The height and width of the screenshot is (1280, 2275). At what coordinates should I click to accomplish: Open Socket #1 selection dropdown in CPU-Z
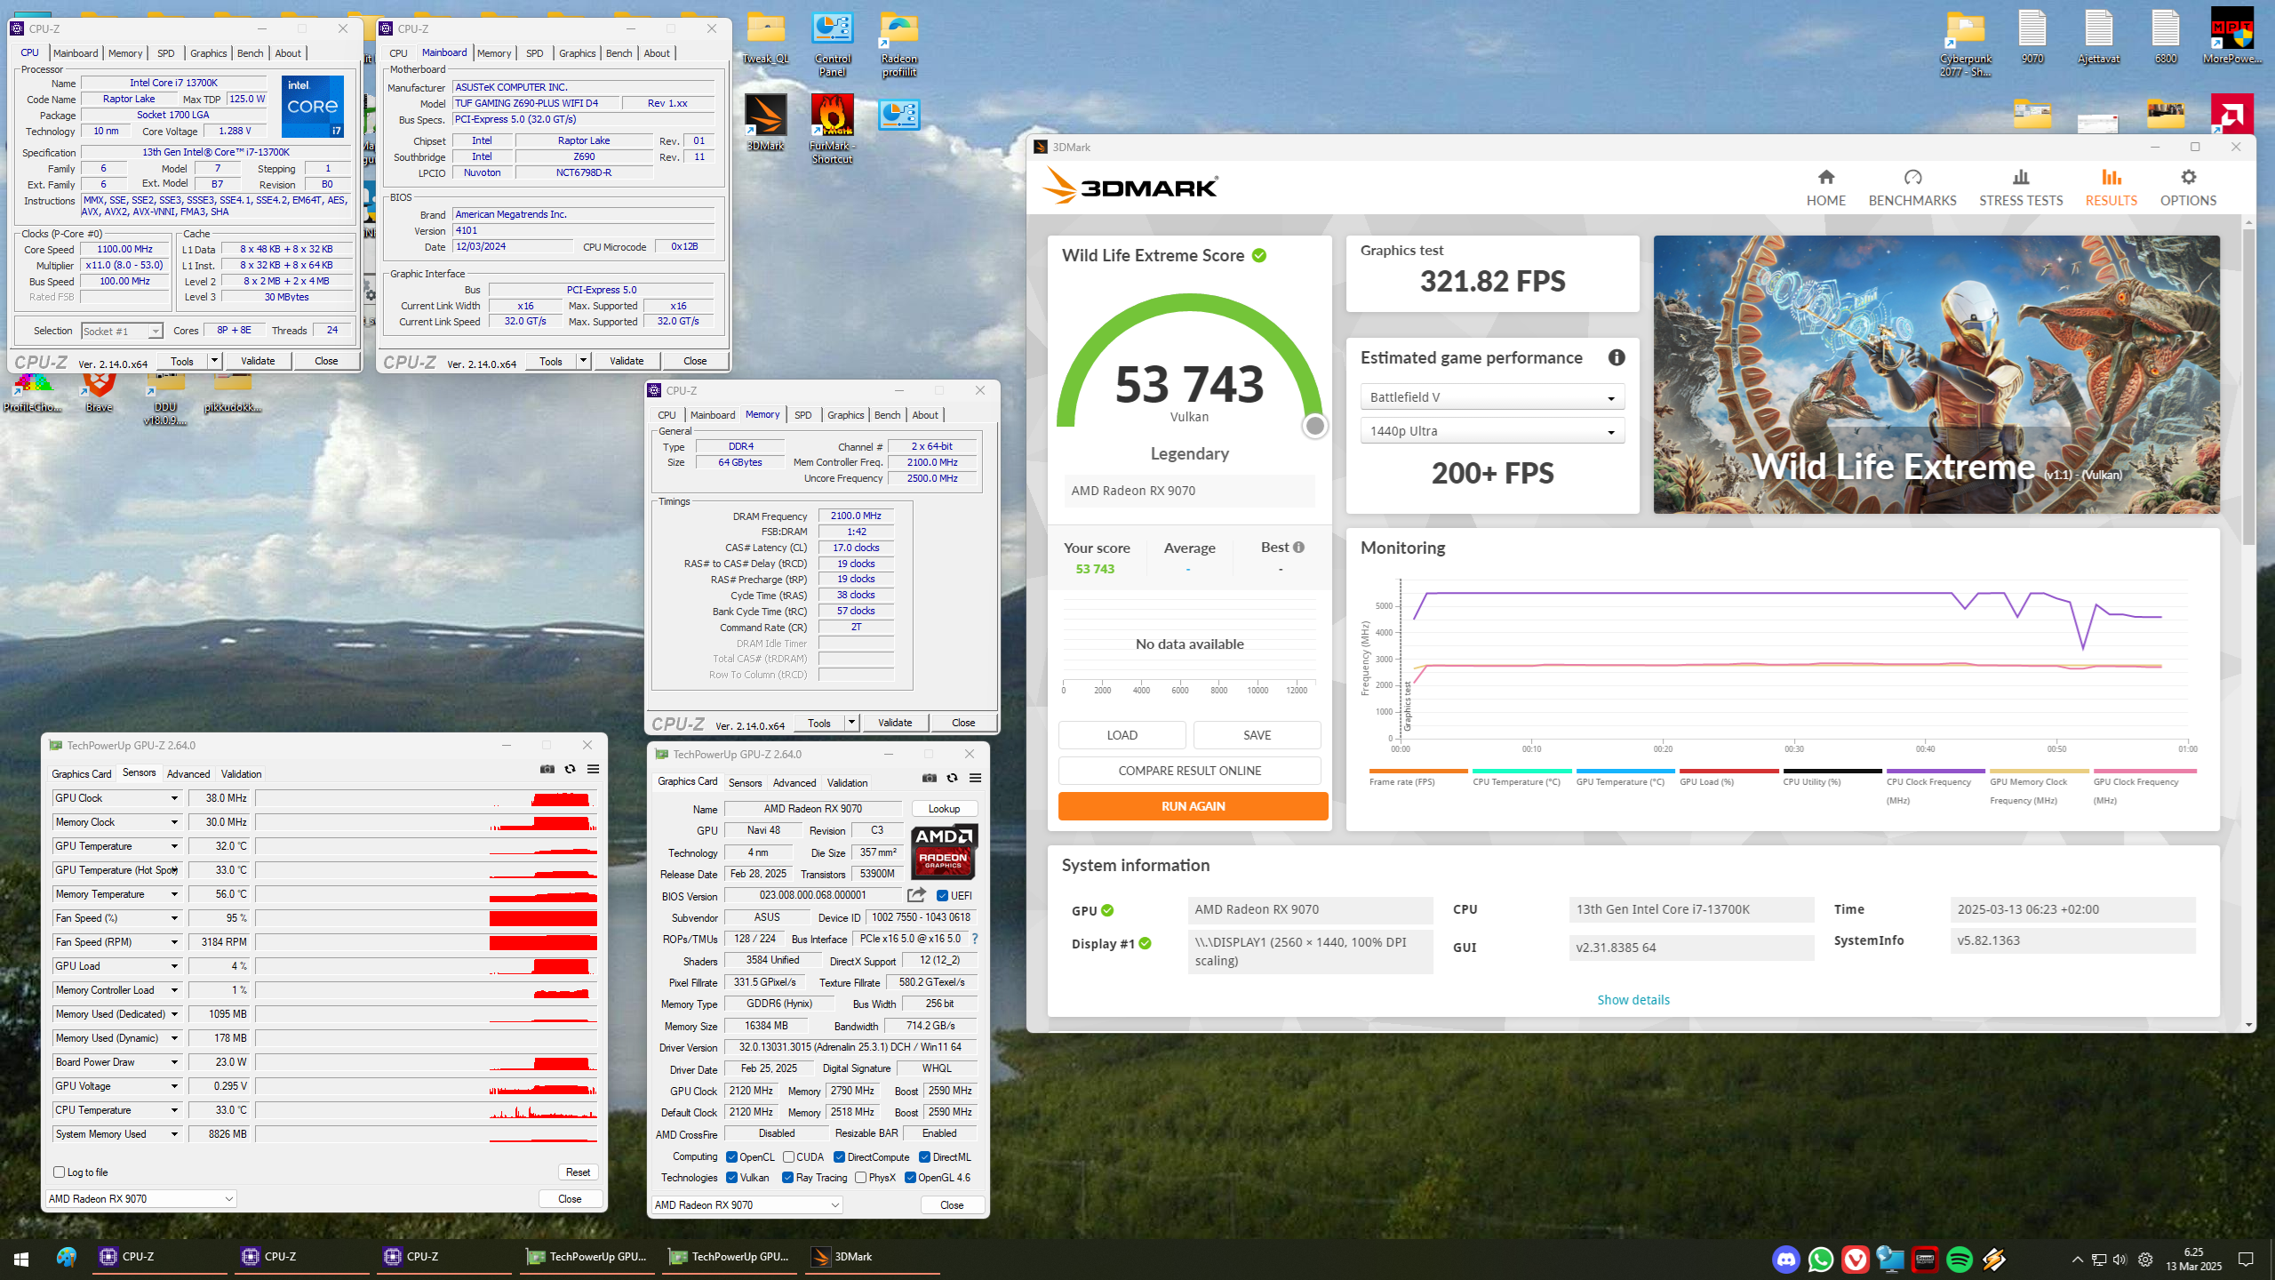click(x=122, y=331)
